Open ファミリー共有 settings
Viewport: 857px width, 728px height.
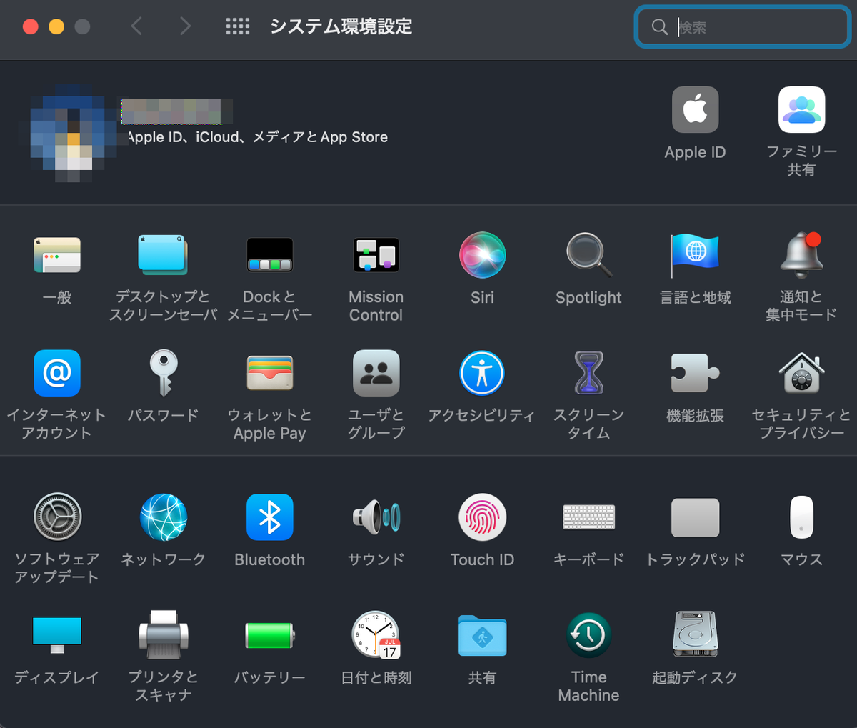801,109
